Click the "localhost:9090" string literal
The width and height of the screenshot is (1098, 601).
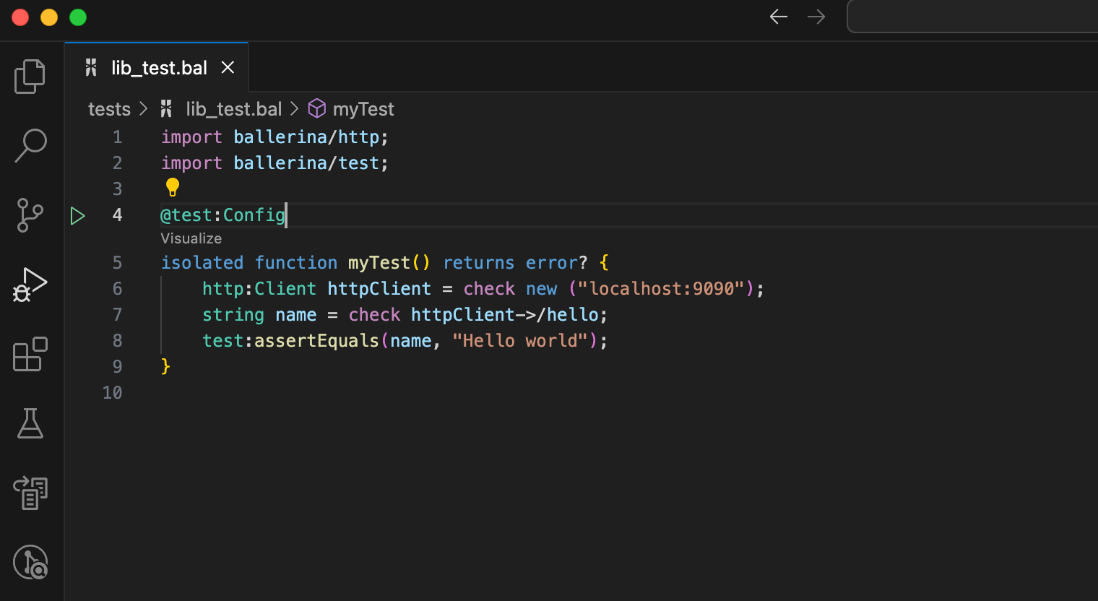click(661, 289)
